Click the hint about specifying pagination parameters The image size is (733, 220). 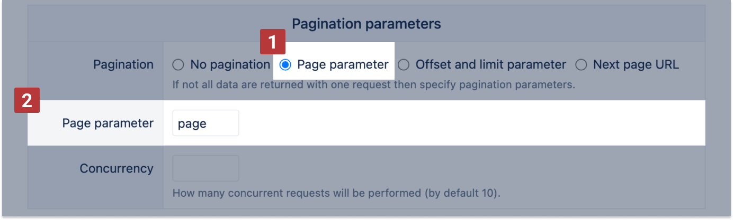click(x=373, y=84)
